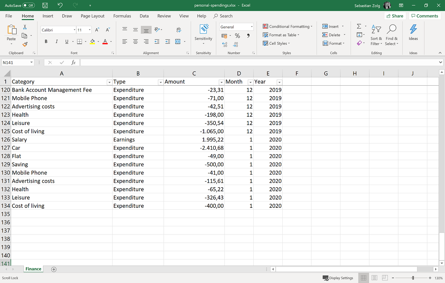Viewport: 445px width, 283px height.
Task: Click Increase Decimal icon
Action: coord(225,44)
